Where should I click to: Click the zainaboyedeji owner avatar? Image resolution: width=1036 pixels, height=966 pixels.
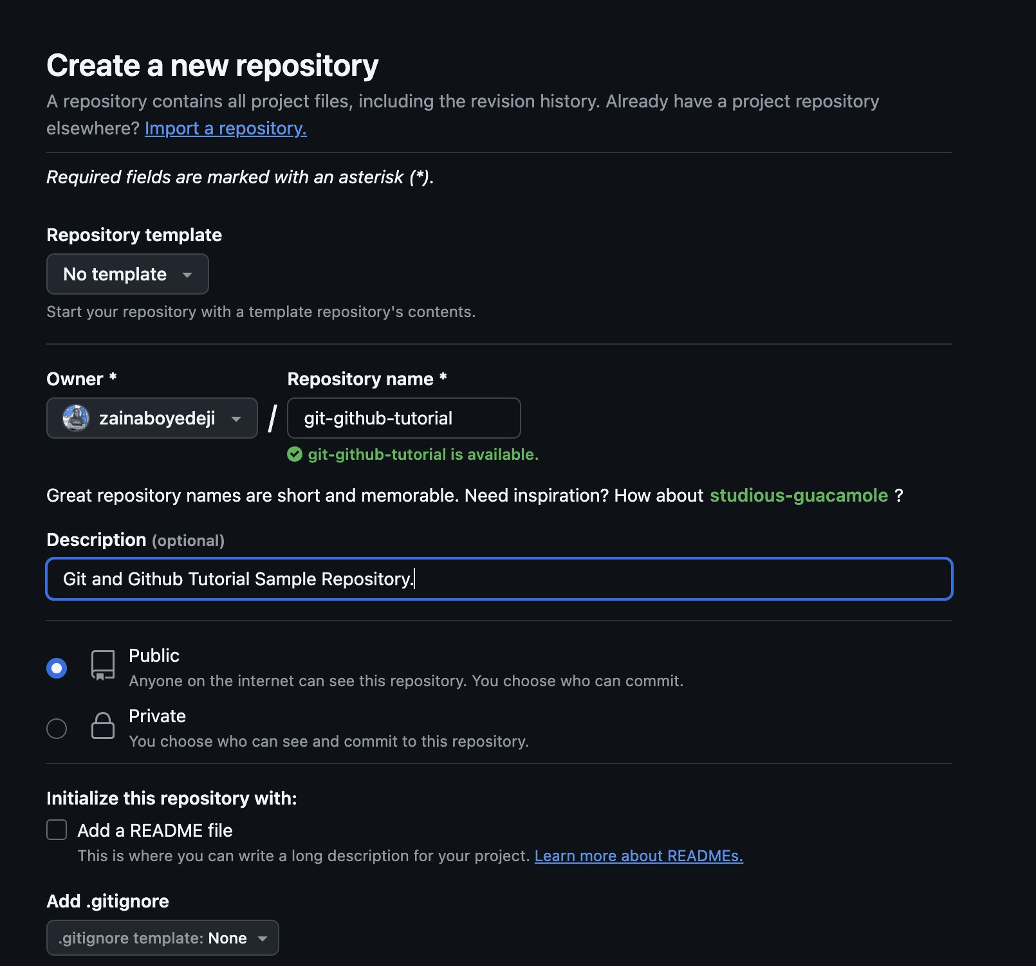(x=75, y=418)
